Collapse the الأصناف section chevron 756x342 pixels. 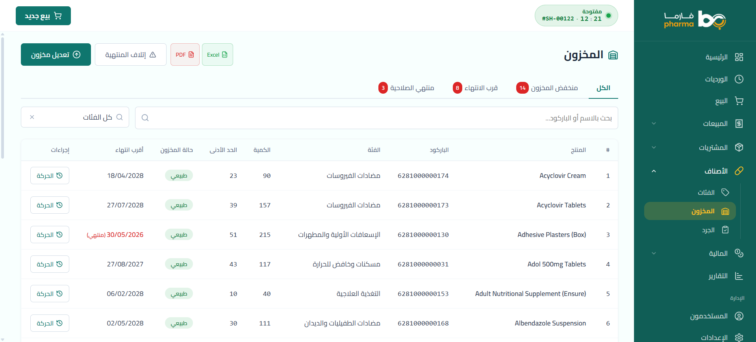point(654,171)
